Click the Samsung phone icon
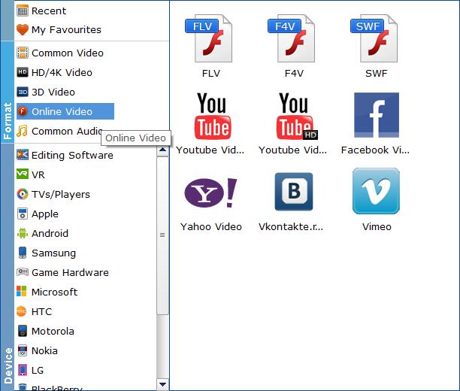460x391 pixels. 23,253
